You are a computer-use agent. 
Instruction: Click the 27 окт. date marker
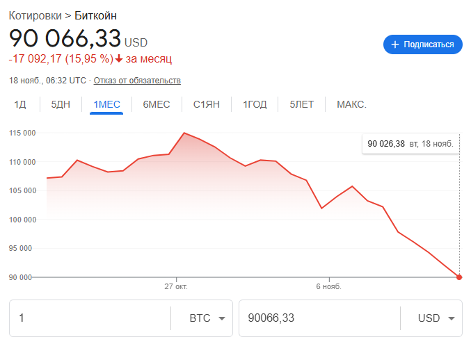[176, 286]
